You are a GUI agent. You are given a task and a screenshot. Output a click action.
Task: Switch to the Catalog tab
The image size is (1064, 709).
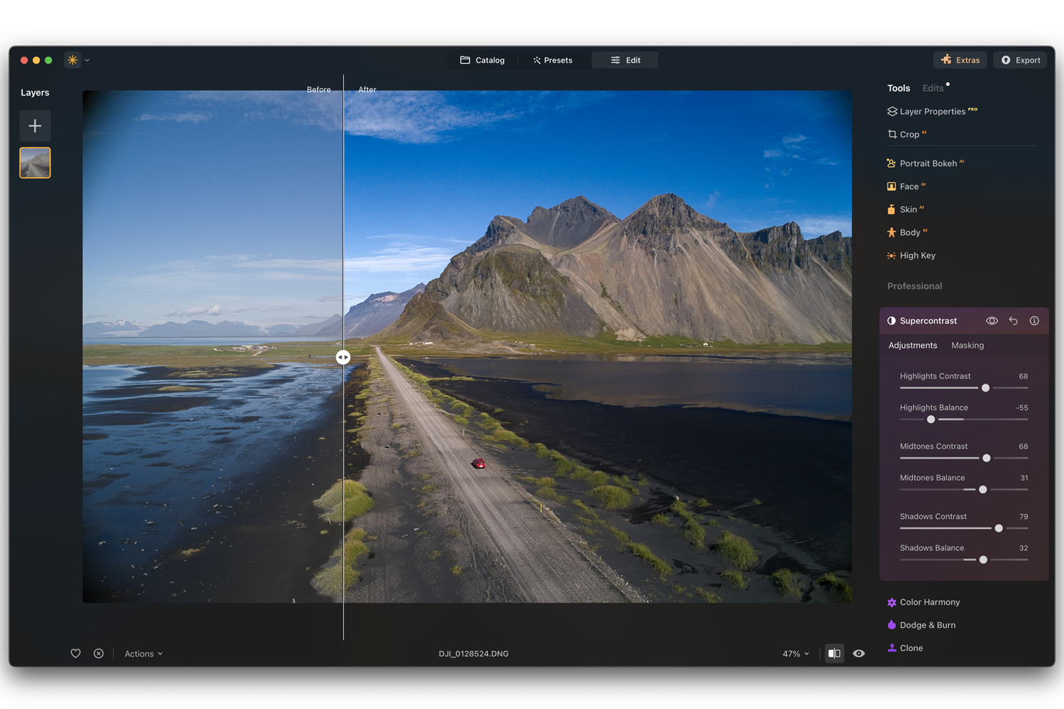(482, 60)
